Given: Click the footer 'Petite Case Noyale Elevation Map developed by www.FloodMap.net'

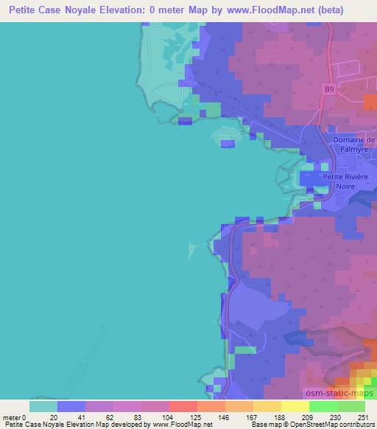Looking at the screenshot, I should [109, 425].
